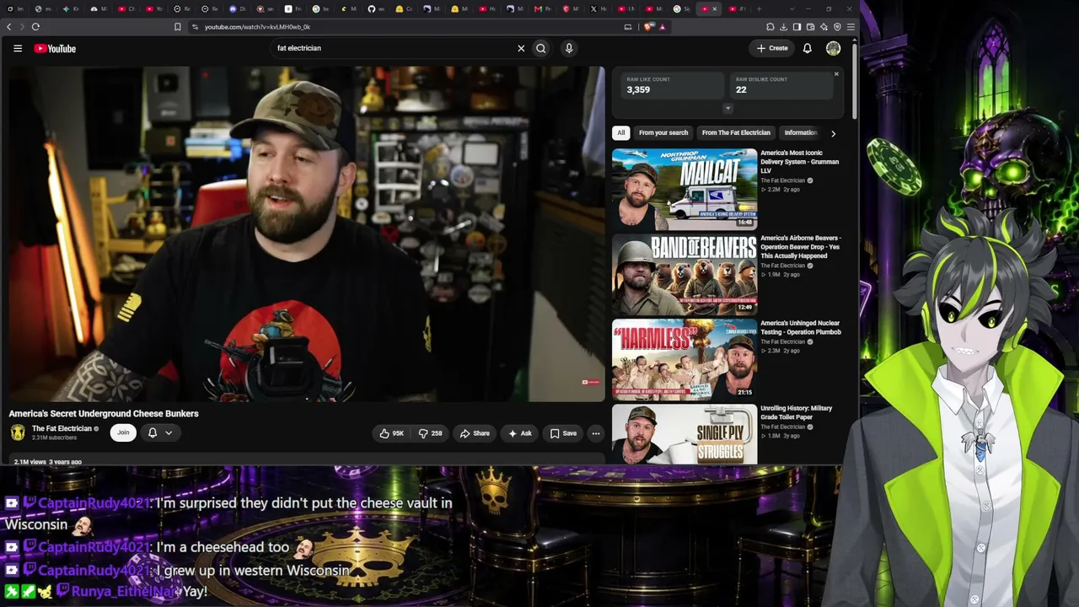
Task: Open The Fat Electrician channel name link
Action: tap(62, 428)
